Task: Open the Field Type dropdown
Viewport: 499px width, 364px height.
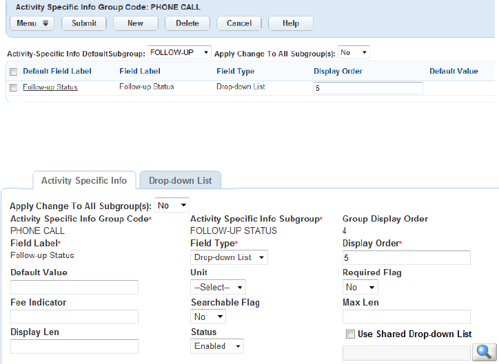Action: (229, 257)
